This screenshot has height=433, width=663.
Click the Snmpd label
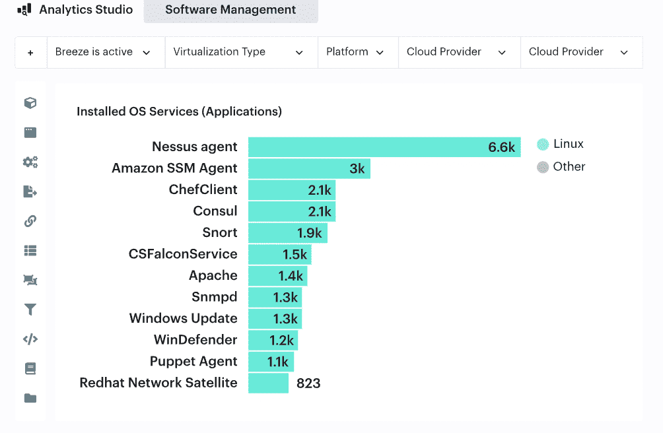[215, 297]
